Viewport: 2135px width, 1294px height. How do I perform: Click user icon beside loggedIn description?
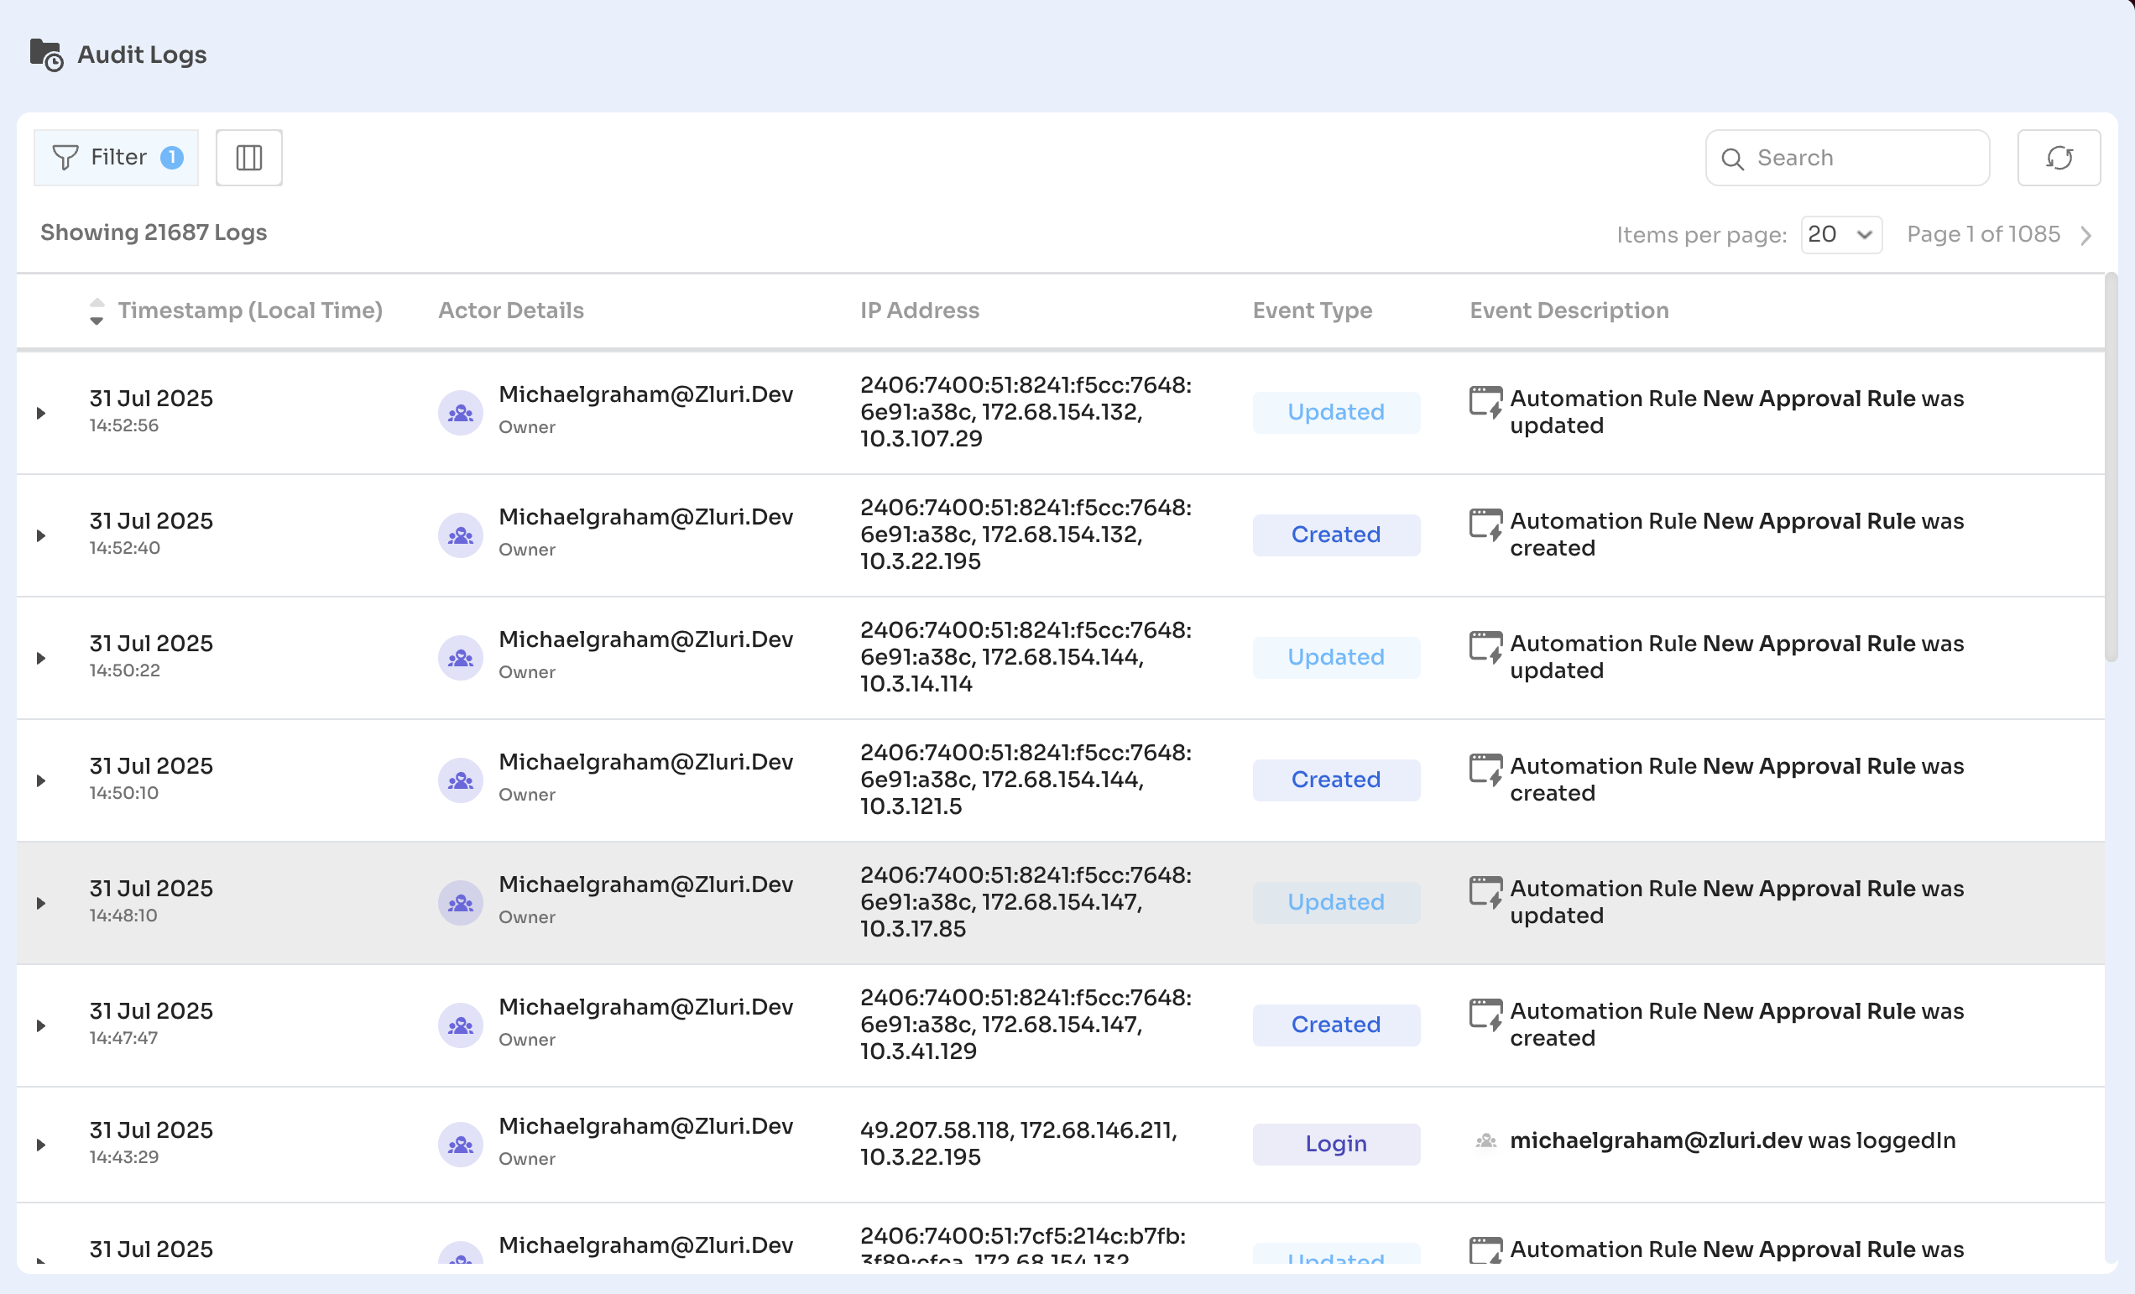(x=1485, y=1140)
